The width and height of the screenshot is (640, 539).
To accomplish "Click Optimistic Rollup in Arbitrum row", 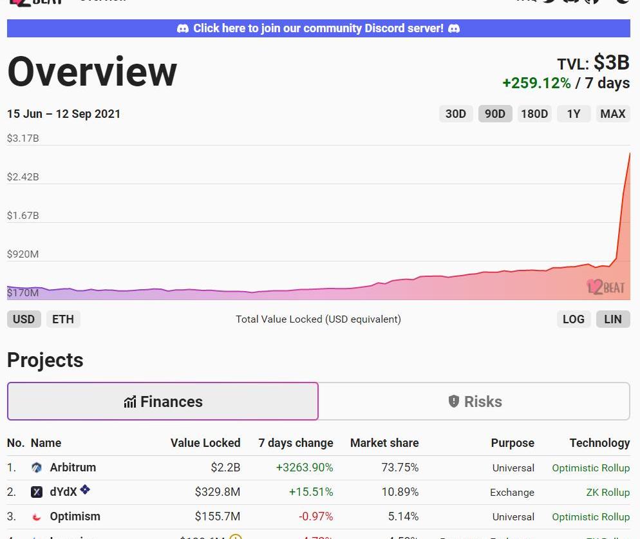I will 590,468.
